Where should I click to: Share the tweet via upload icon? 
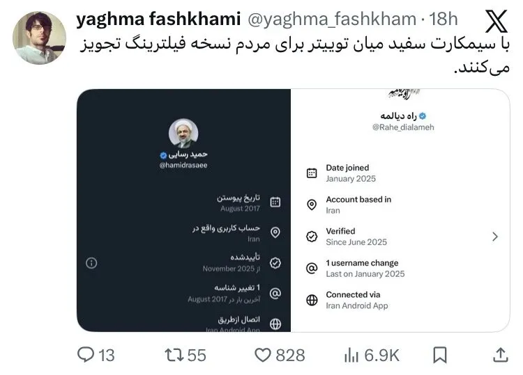pos(499,356)
